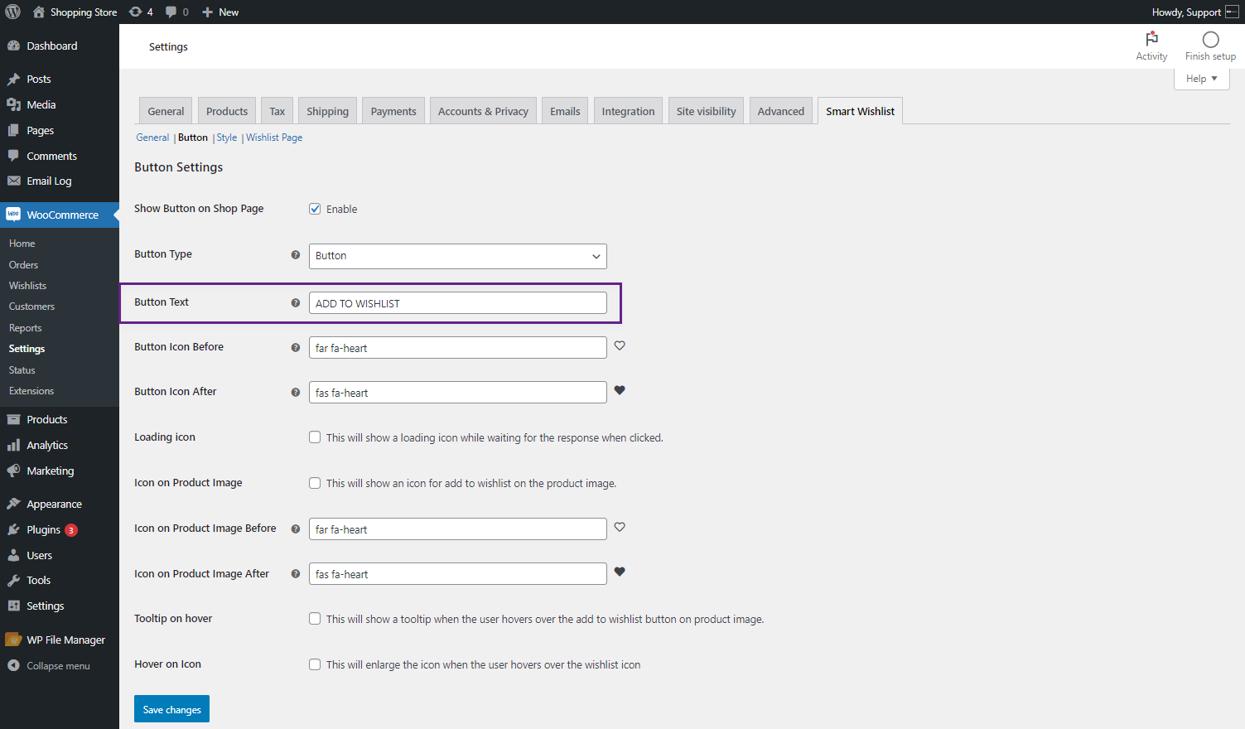Screen dimensions: 1245x729
Task: Click the Button Icon After input field
Action: pyautogui.click(x=457, y=393)
